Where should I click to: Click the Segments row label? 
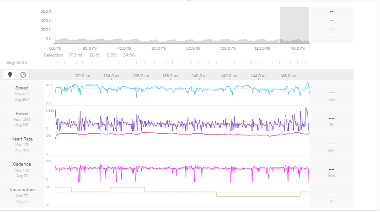point(16,62)
